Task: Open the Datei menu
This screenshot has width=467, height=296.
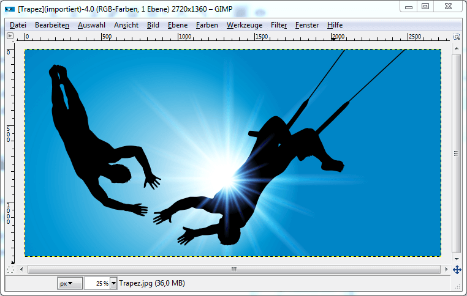Action: 18,25
